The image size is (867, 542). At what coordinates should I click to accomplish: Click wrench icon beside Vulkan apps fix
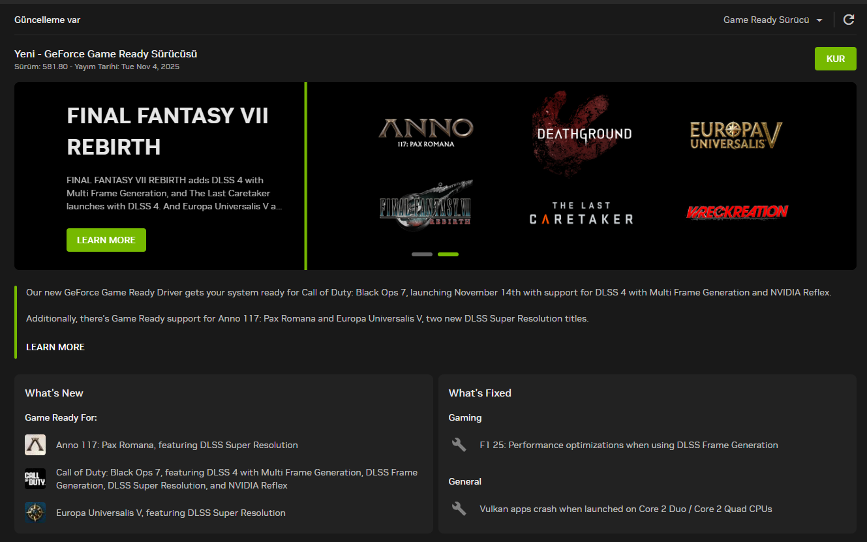pos(459,509)
